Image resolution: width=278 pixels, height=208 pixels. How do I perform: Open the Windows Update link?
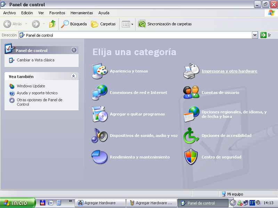coord(31,86)
